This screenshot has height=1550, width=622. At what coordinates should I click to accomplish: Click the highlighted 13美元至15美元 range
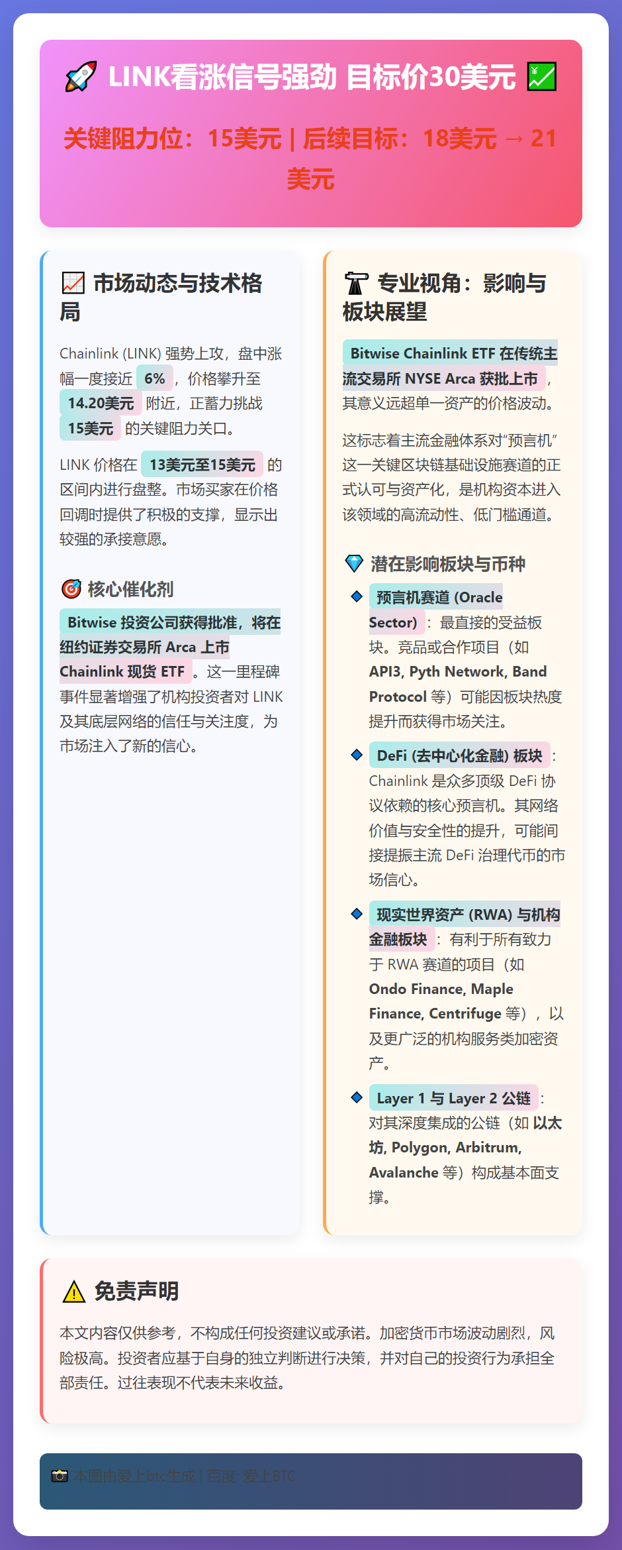tap(202, 465)
